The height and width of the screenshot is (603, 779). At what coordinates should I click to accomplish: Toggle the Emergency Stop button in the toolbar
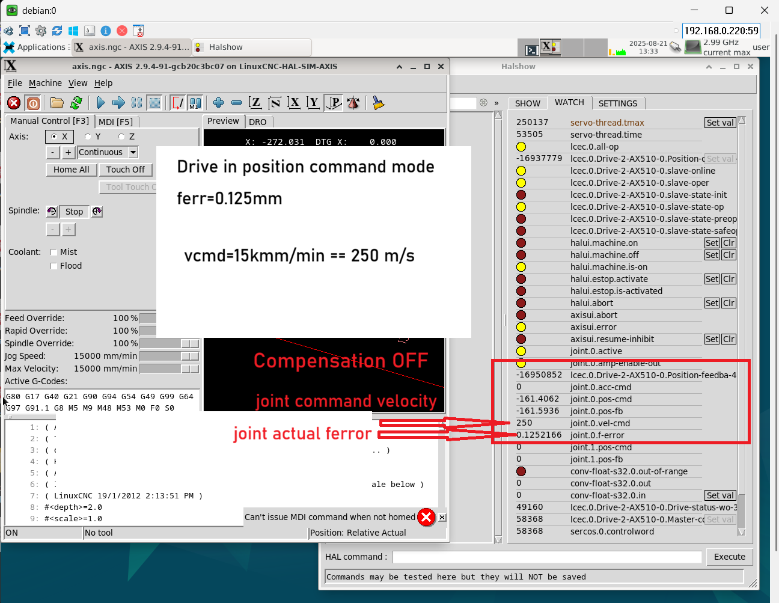click(14, 103)
